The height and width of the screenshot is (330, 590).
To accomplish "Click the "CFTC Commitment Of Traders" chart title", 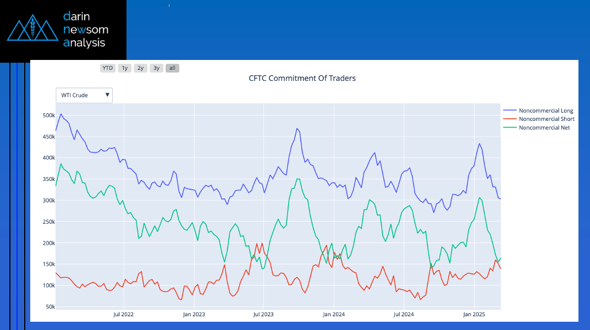I will pyautogui.click(x=302, y=78).
